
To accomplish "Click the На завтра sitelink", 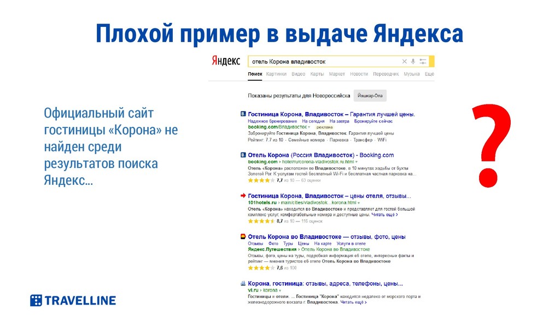I will coord(339,121).
